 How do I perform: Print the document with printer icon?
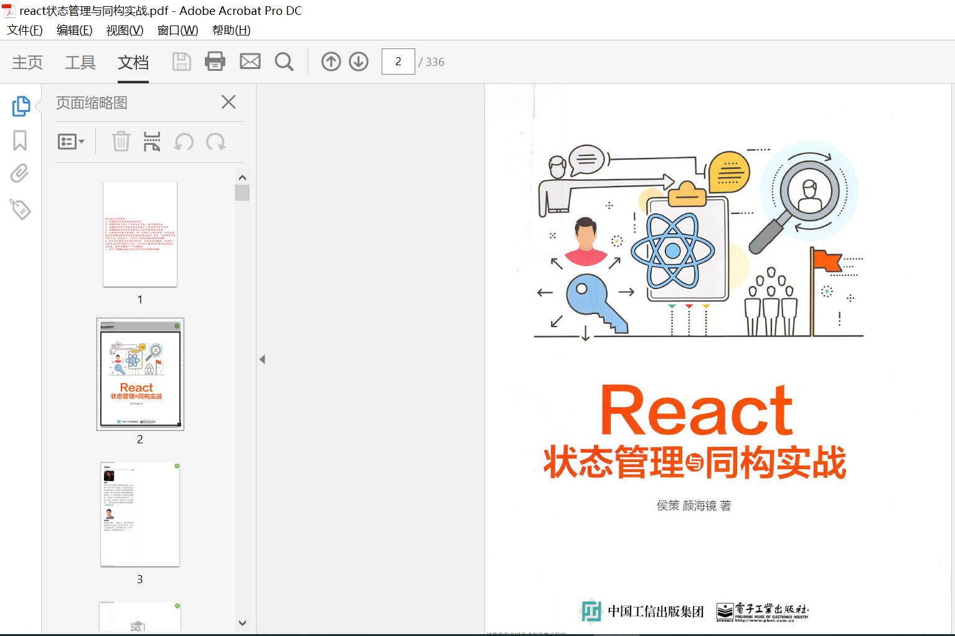pos(215,61)
